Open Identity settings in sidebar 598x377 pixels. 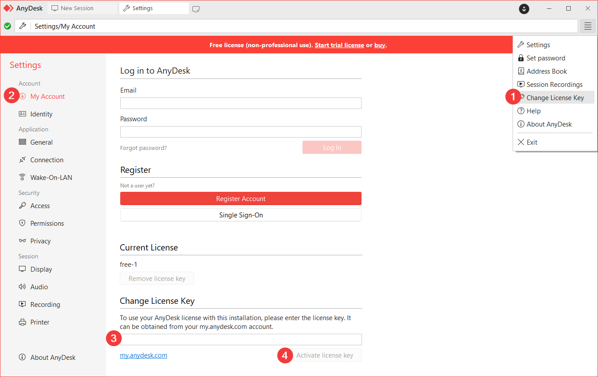point(41,114)
